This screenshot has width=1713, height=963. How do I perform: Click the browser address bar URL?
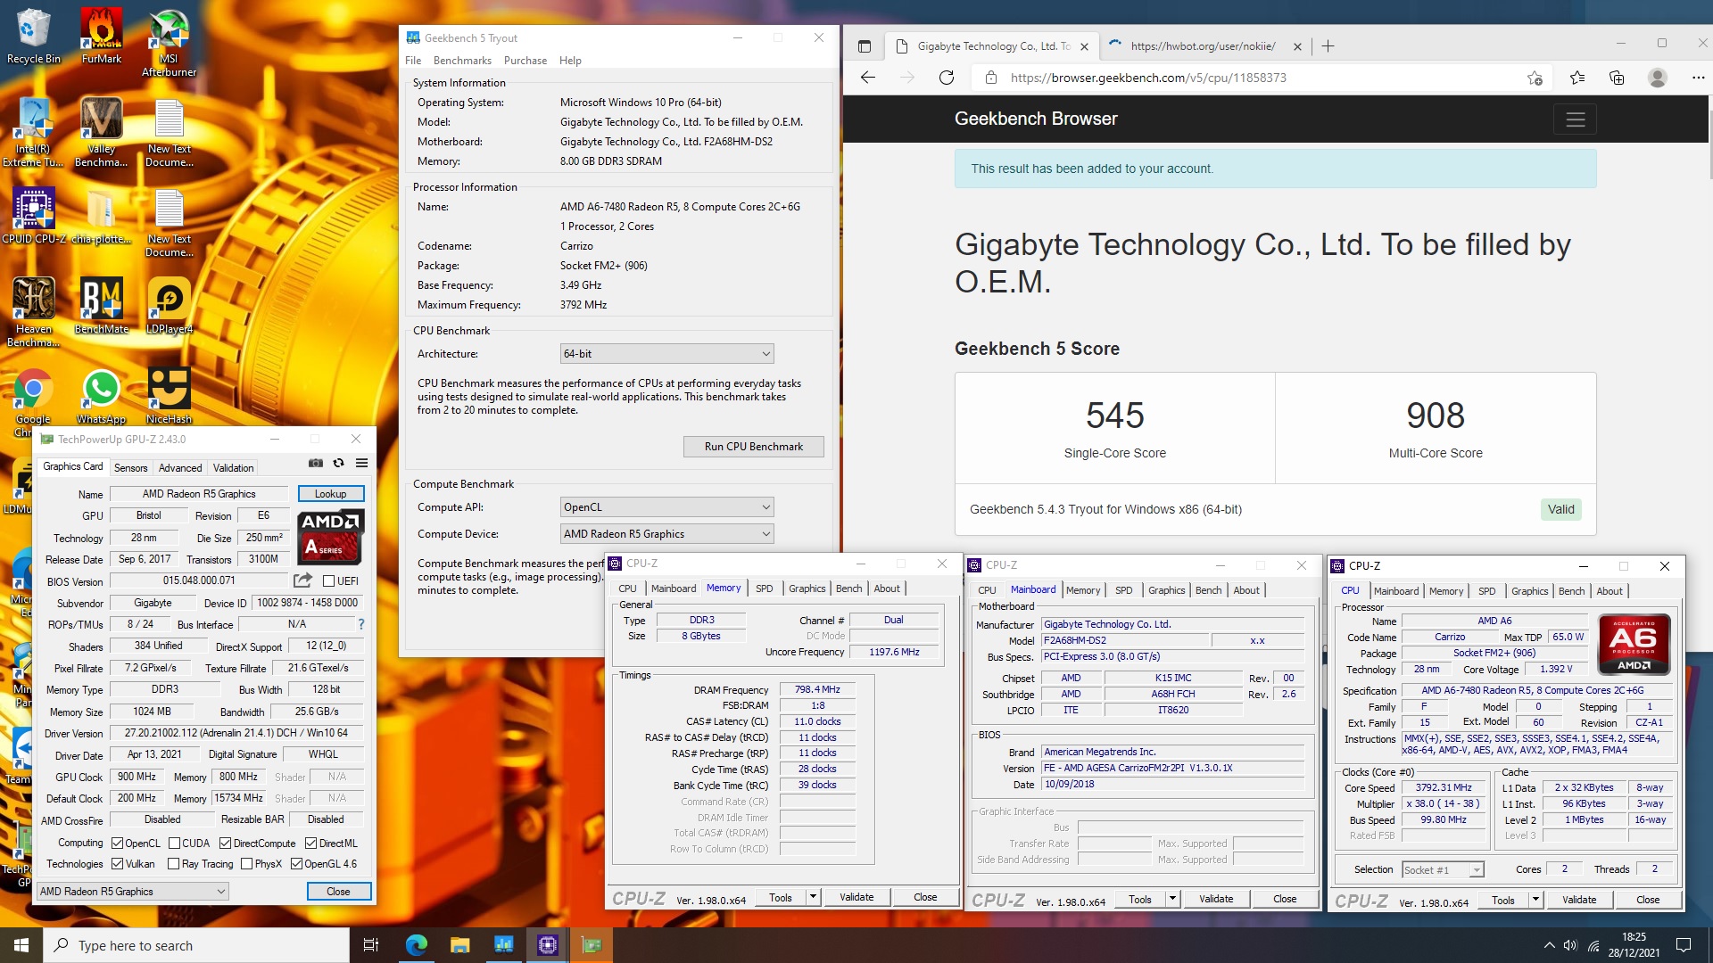pos(1148,78)
